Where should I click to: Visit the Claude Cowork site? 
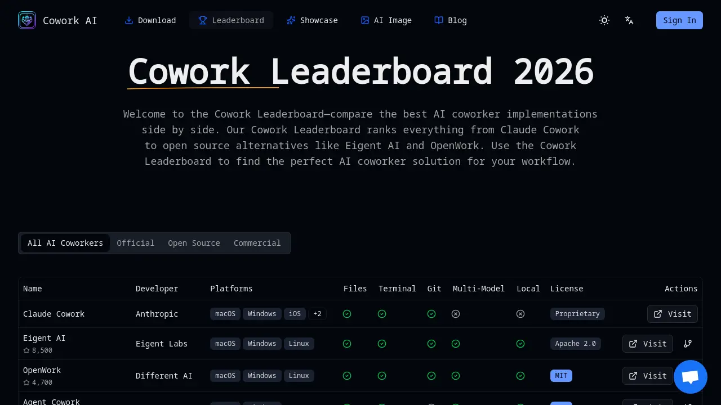pyautogui.click(x=673, y=314)
